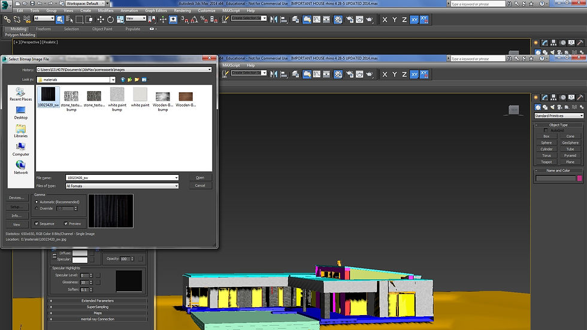This screenshot has width=587, height=330.
Task: Open the Rendering menu
Action: (182, 10)
